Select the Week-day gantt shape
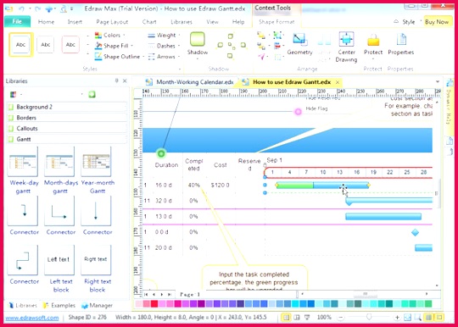This screenshot has height=327, width=458. pos(24,170)
